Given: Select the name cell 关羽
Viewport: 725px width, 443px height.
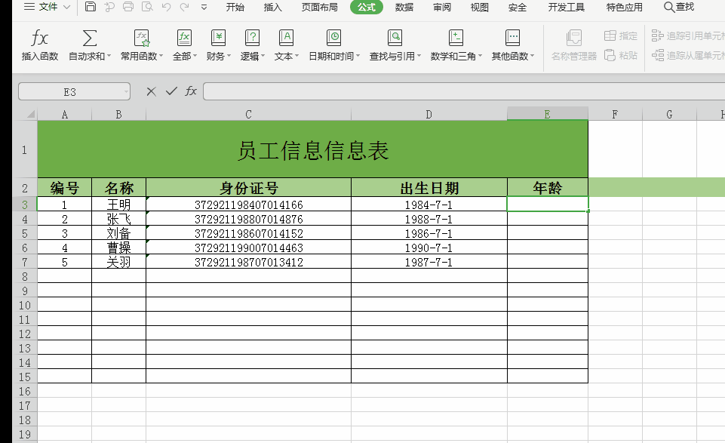Looking at the screenshot, I should coord(119,262).
